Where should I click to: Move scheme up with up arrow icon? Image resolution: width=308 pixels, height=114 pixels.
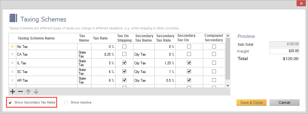coord(28,91)
